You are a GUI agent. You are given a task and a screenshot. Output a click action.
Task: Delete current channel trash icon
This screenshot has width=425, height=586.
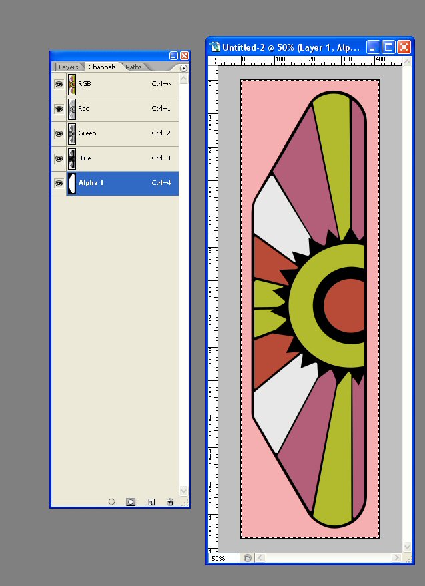point(170,501)
